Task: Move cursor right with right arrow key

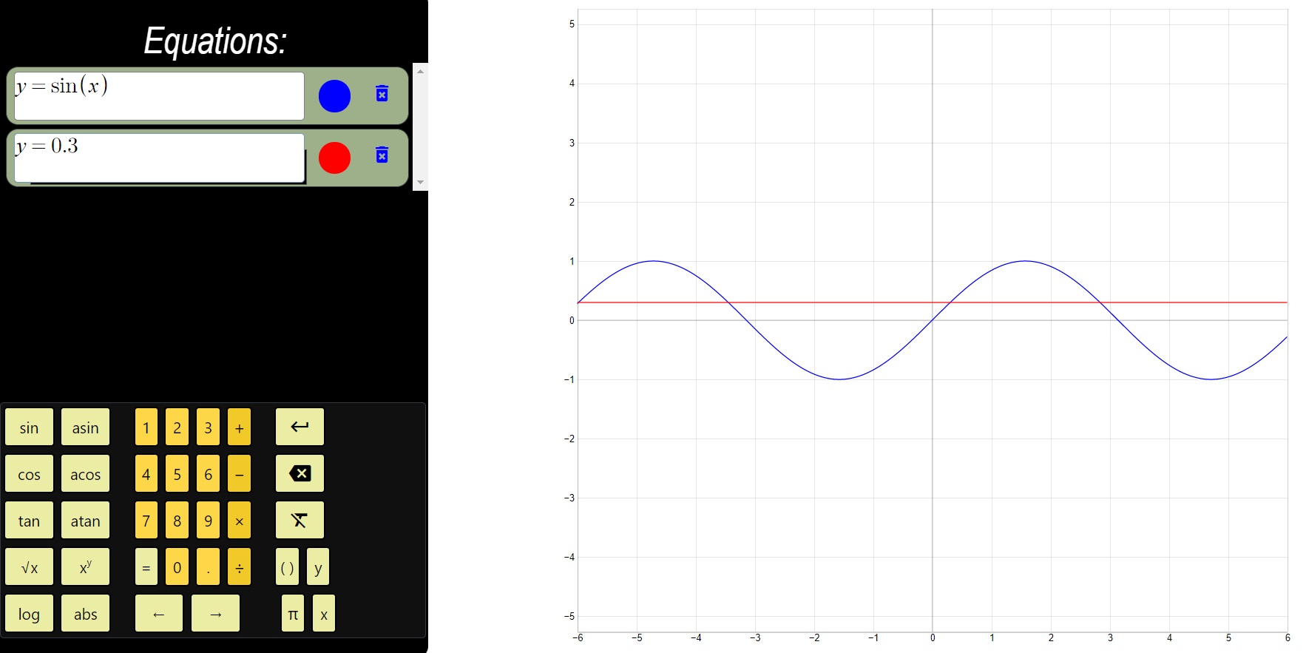Action: pos(215,614)
